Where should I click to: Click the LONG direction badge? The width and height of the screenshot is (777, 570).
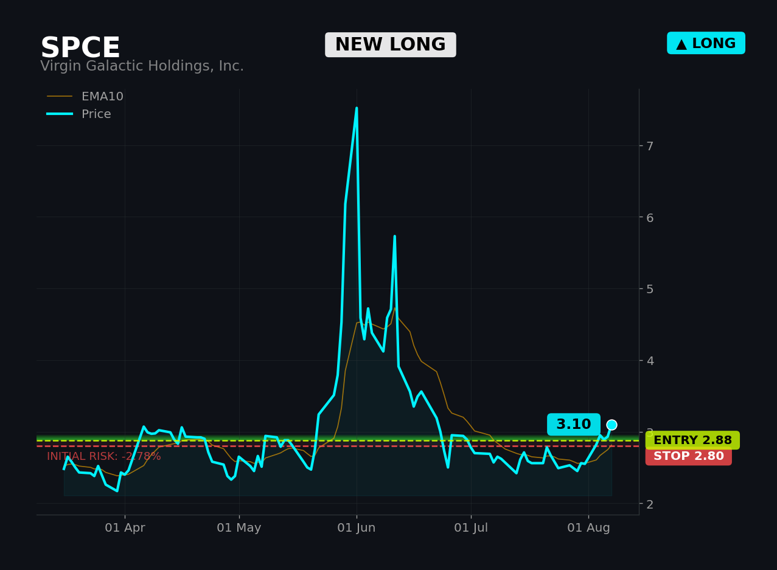point(706,43)
